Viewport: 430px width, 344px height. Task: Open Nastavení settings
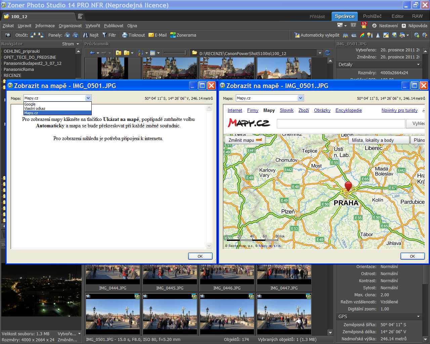pyautogui.click(x=385, y=26)
